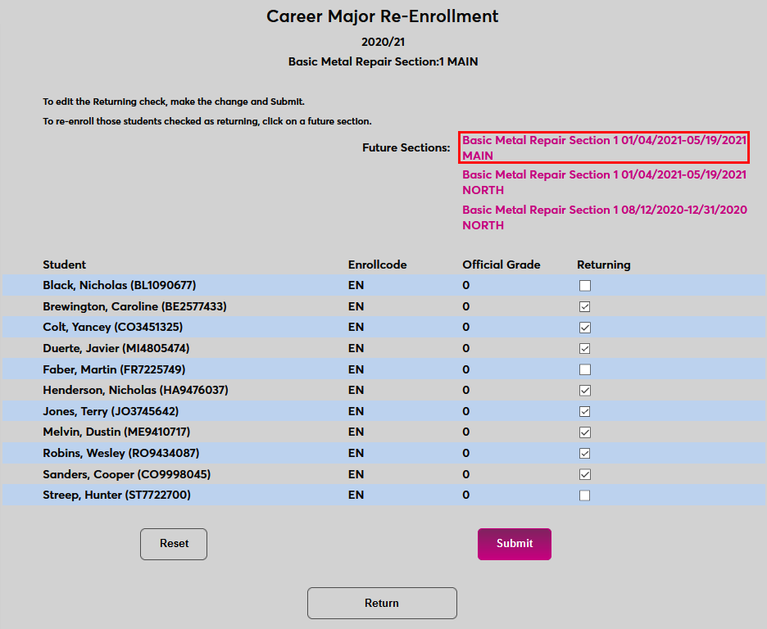Check Returning box for Black, Nicholas

tap(584, 285)
